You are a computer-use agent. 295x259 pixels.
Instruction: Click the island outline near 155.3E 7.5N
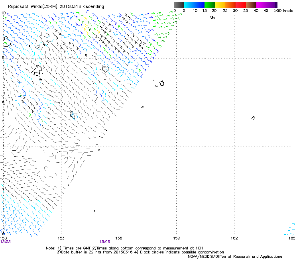click(x=106, y=69)
